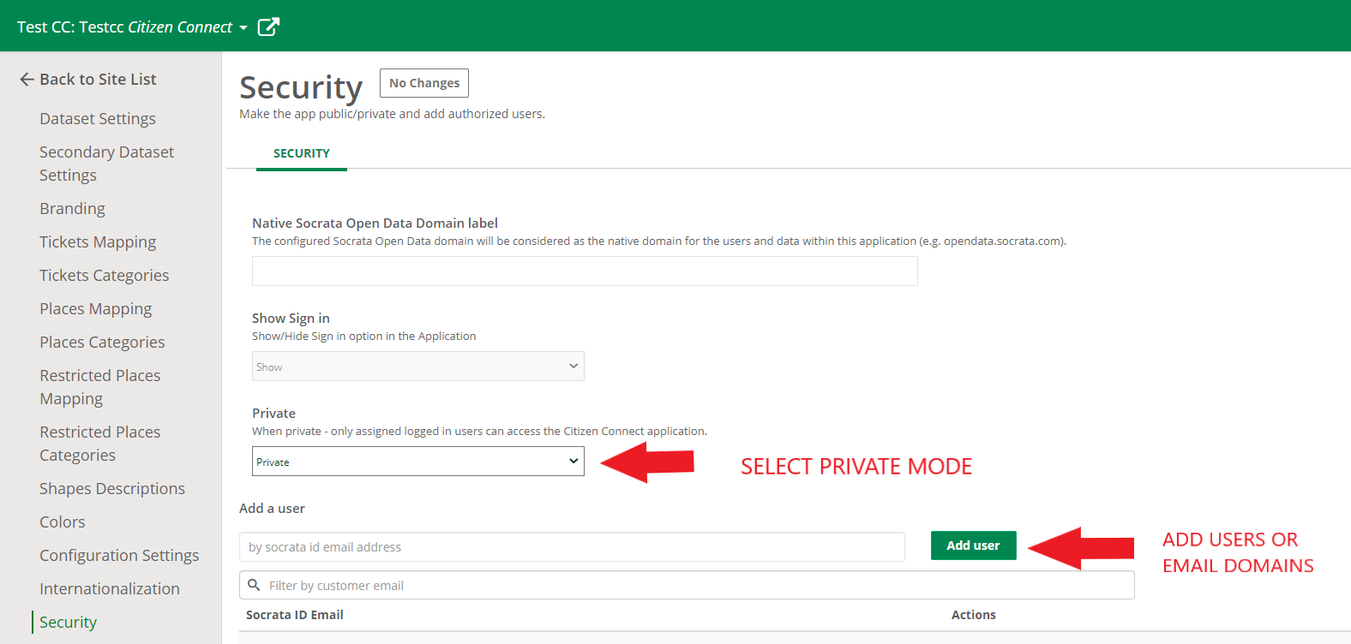This screenshot has height=644, width=1351.
Task: Switch to the SECURITY tab
Action: click(302, 153)
